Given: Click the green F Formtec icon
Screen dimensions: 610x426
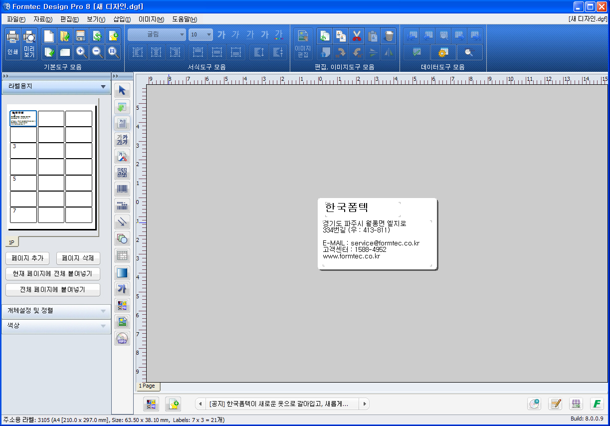Looking at the screenshot, I should pyautogui.click(x=597, y=404).
